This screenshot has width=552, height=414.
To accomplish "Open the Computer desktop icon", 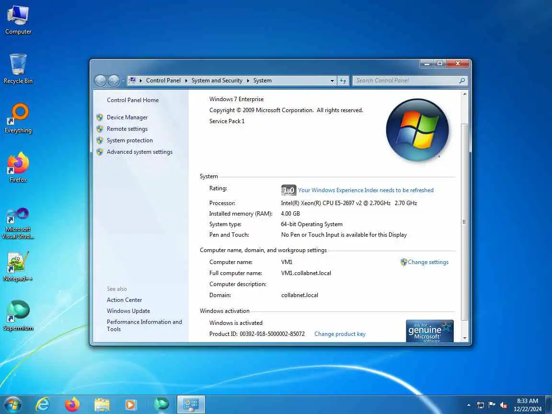I will 18,21.
